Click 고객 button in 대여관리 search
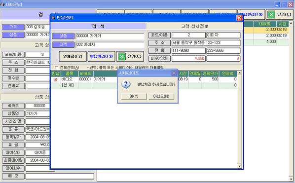This screenshot has width=295, height=183. coord(13,27)
